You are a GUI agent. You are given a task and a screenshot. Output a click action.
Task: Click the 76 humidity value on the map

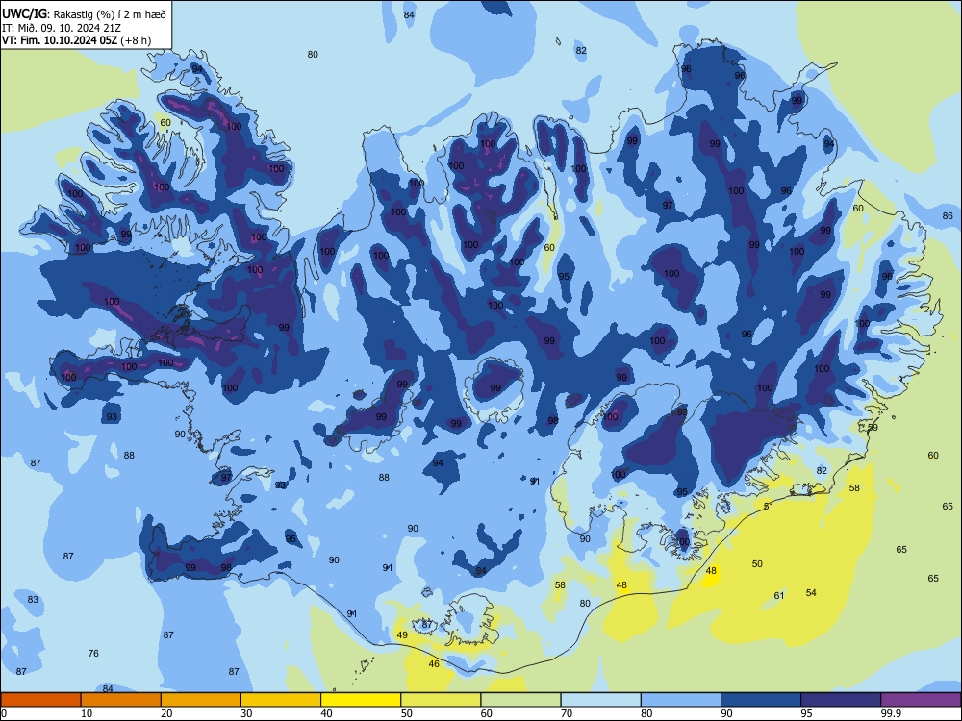pos(93,653)
